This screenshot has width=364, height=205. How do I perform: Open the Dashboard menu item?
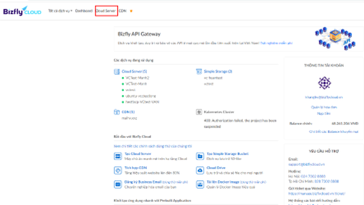point(84,11)
